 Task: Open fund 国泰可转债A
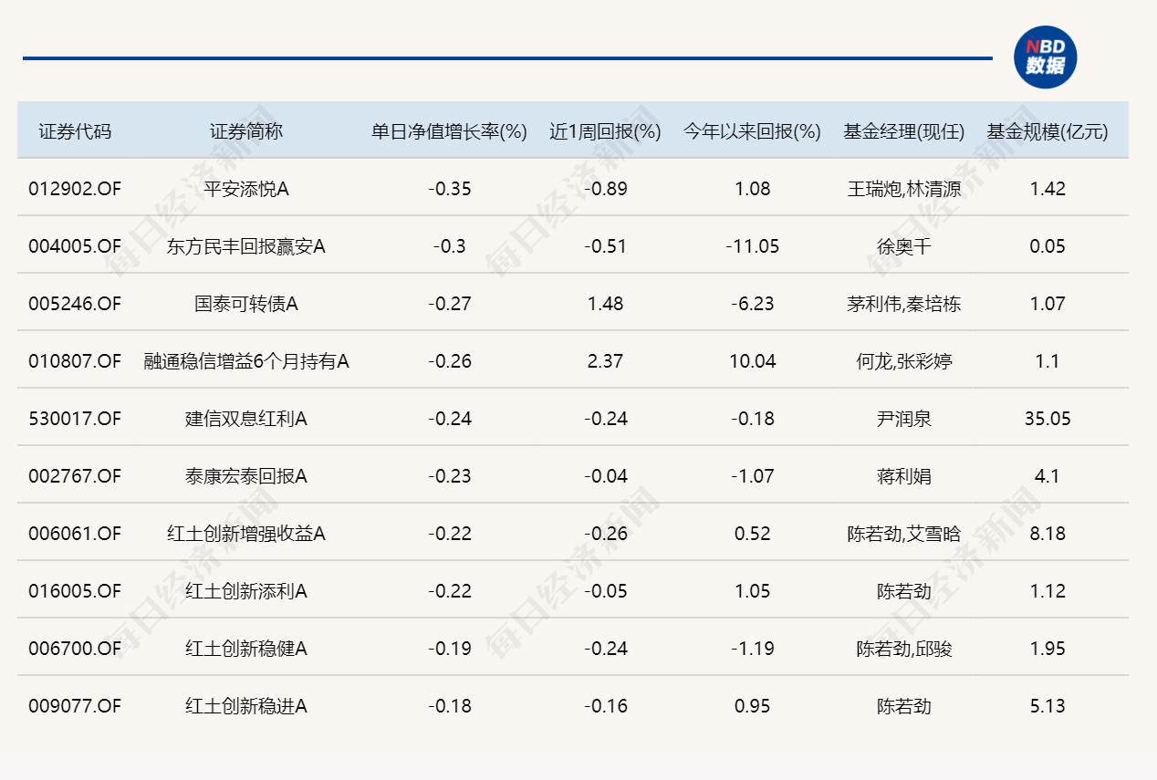click(245, 303)
